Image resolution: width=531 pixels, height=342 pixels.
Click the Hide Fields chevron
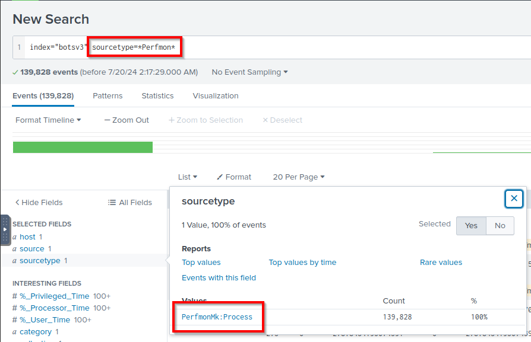tap(17, 203)
